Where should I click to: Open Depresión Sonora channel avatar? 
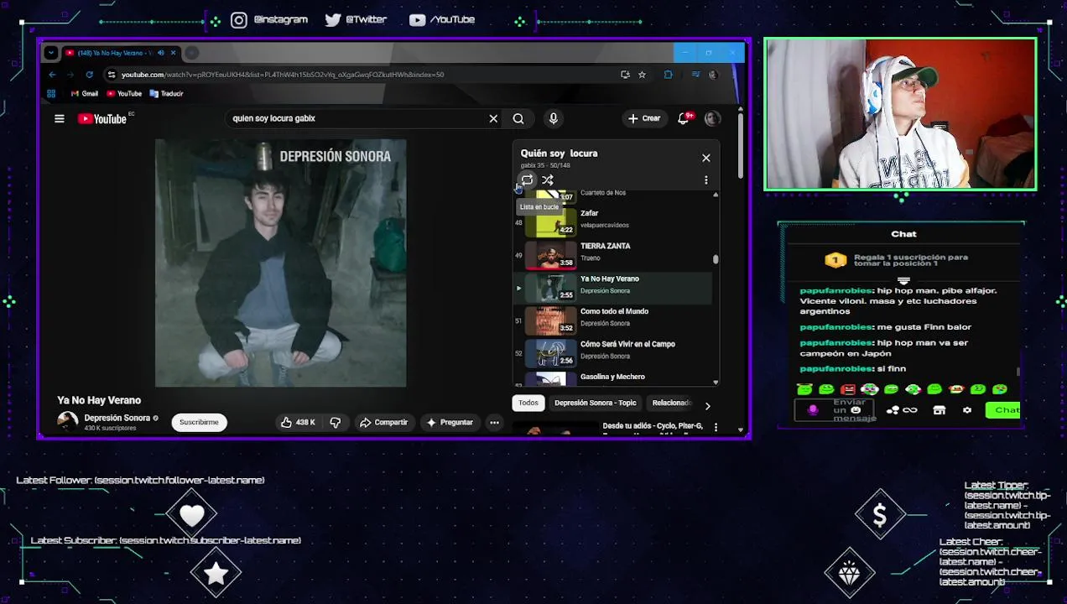click(67, 422)
